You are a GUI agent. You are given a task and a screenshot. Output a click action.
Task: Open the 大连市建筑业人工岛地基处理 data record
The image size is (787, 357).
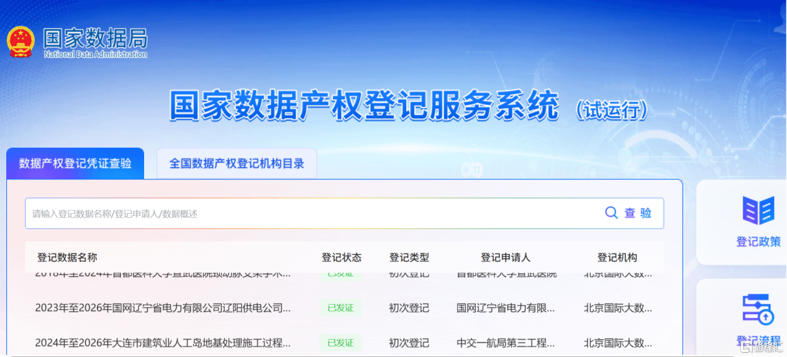coord(163,342)
